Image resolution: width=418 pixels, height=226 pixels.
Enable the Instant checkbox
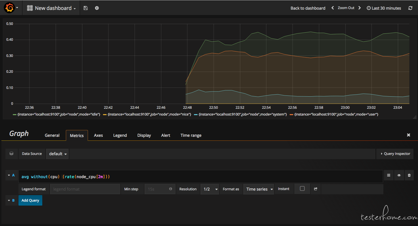302,189
